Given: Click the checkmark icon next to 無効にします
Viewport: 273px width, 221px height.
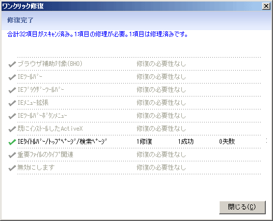Looking at the screenshot, I should pyautogui.click(x=12, y=168).
